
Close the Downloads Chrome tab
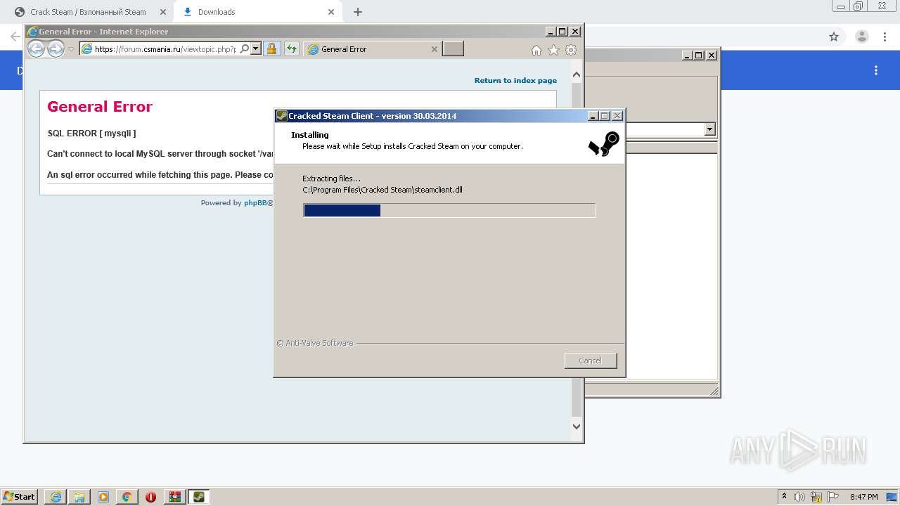click(331, 12)
